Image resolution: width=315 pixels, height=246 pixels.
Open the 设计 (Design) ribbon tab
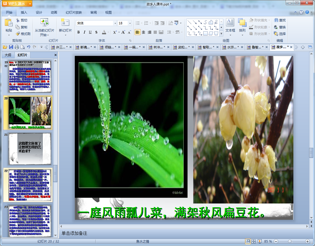tap(39, 13)
